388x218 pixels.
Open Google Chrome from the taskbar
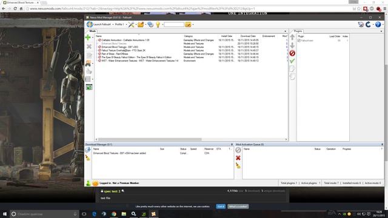[x=114, y=214]
